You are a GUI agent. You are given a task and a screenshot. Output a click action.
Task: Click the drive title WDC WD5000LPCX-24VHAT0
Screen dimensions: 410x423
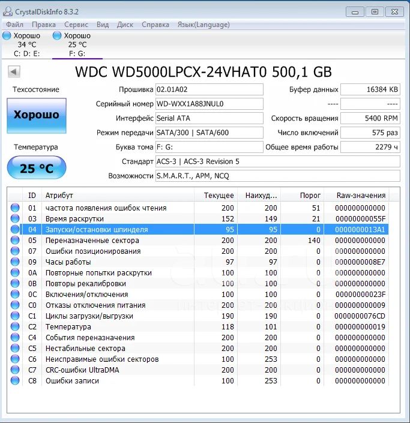(171, 72)
